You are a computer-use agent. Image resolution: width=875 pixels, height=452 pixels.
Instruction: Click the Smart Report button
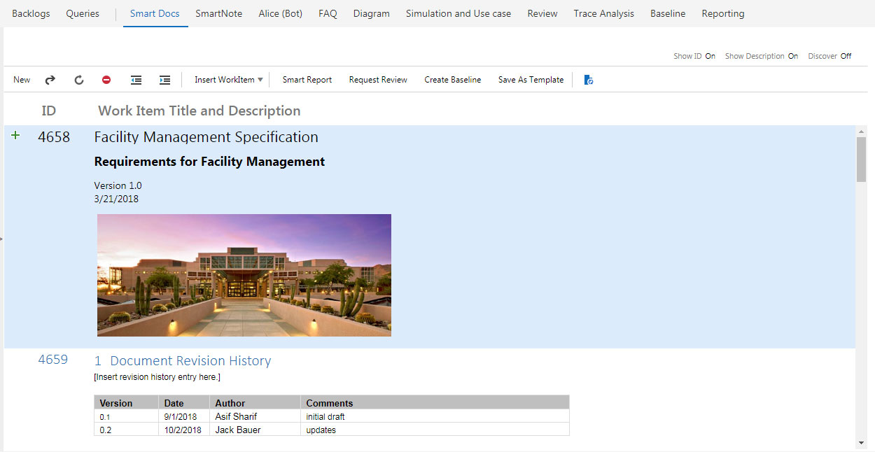(307, 80)
